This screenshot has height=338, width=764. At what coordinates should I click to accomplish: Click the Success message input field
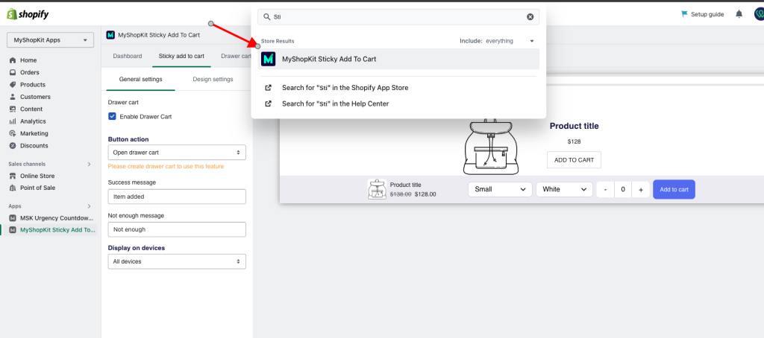click(177, 197)
